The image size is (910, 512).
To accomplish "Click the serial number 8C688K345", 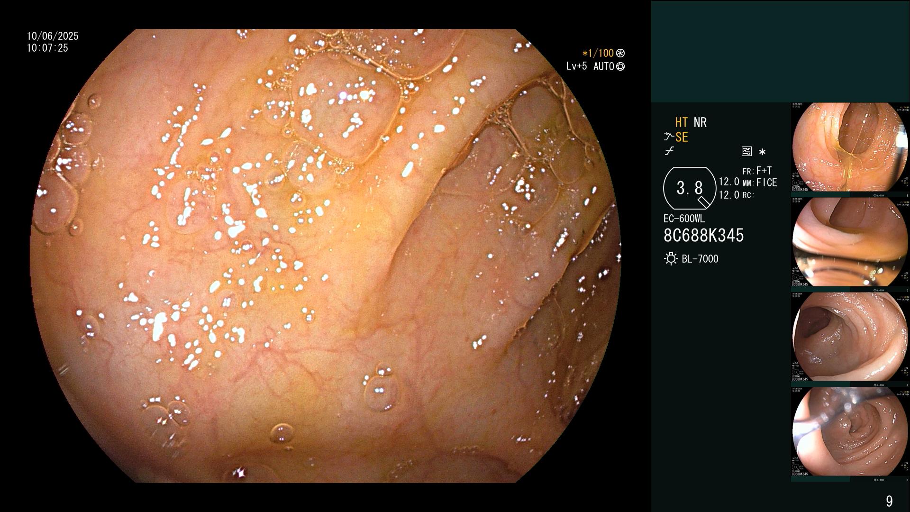I will pos(703,235).
